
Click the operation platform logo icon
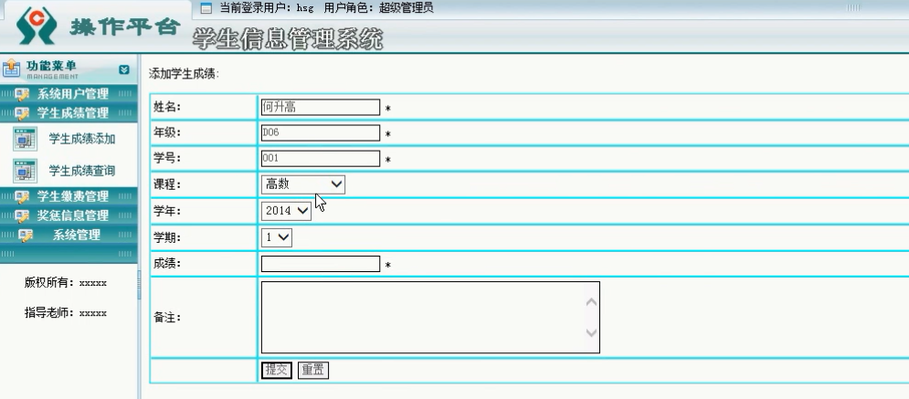click(x=36, y=29)
